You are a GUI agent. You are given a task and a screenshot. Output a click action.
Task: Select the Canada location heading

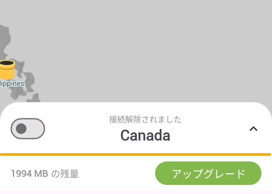tap(145, 135)
